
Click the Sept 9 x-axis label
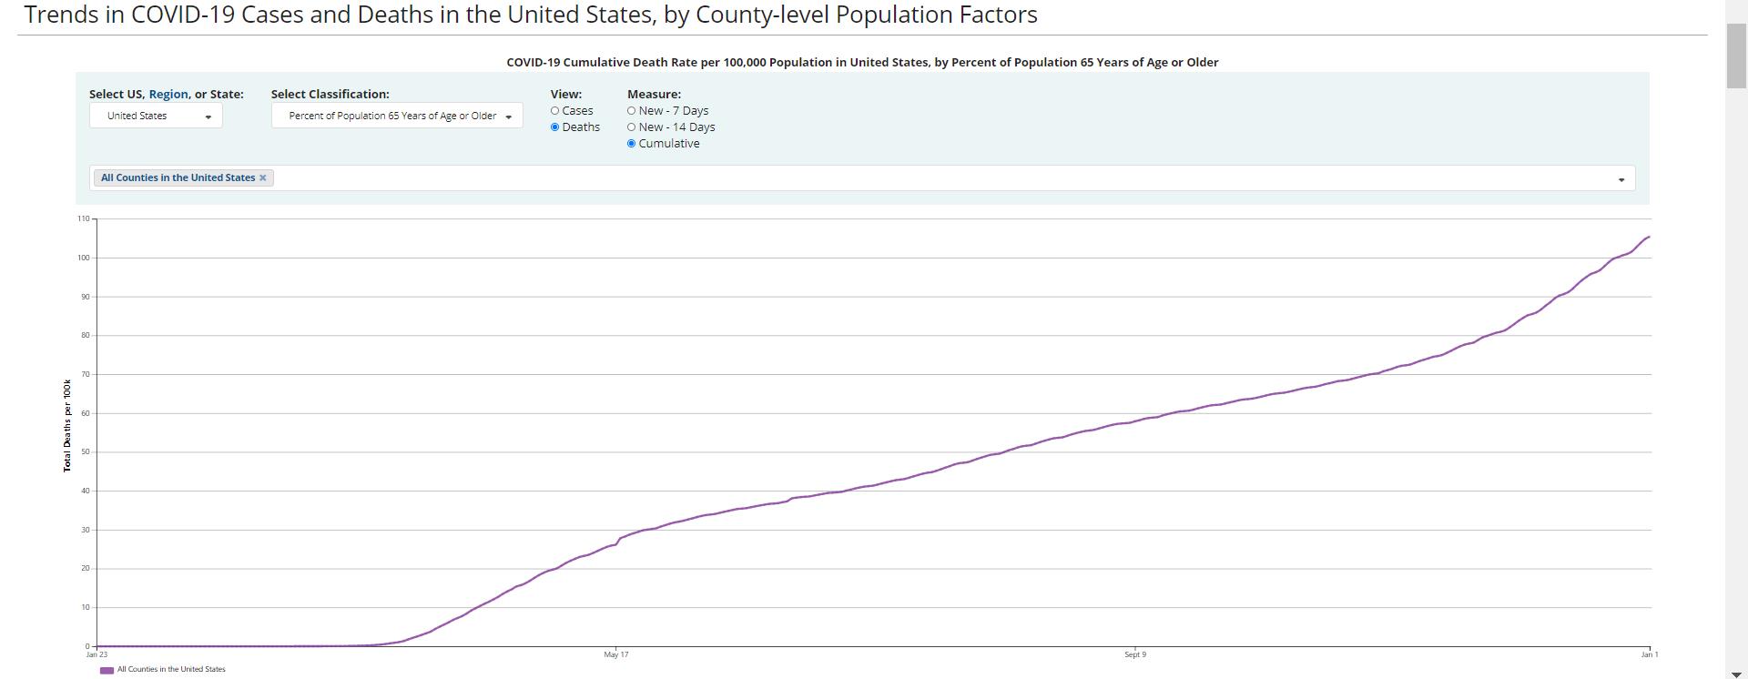[1135, 654]
